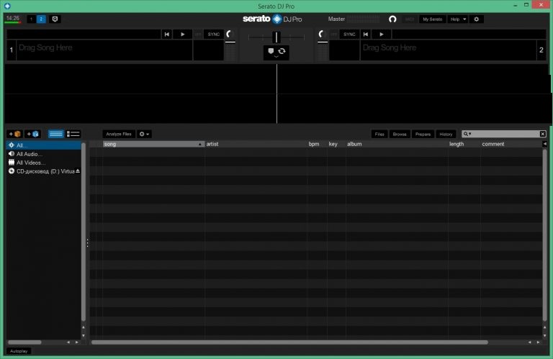Select layout view 1

[x=31, y=19]
